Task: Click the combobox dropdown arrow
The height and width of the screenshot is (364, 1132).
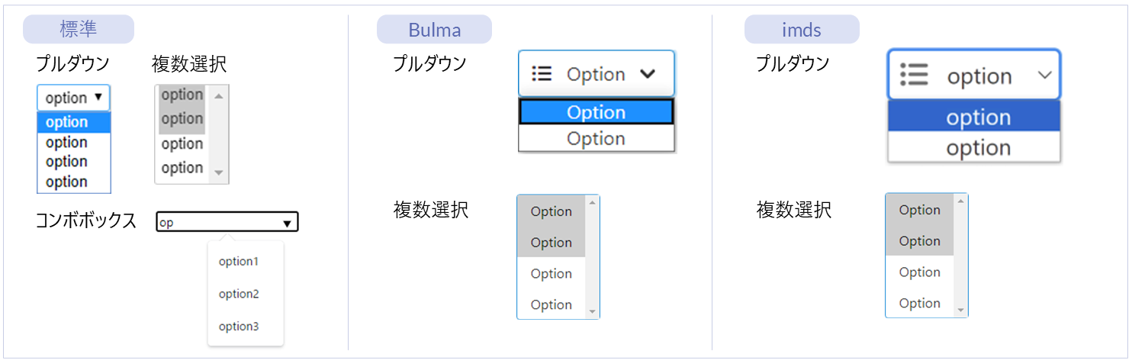Action: (287, 223)
